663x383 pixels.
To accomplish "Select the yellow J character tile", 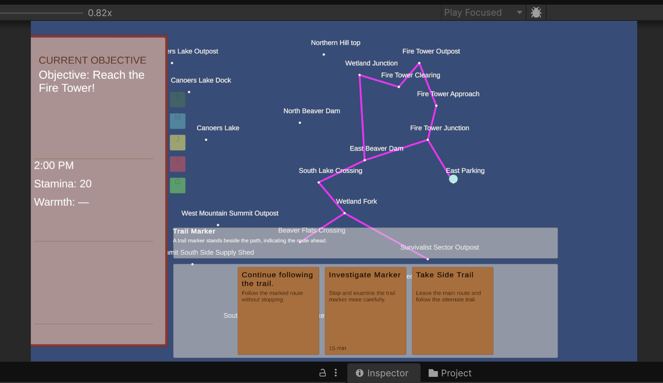I will click(x=178, y=143).
